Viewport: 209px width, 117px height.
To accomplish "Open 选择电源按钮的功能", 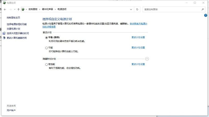I will pyautogui.click(x=17, y=24).
